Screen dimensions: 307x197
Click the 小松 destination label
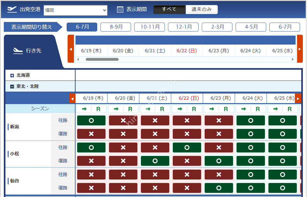tap(14, 154)
